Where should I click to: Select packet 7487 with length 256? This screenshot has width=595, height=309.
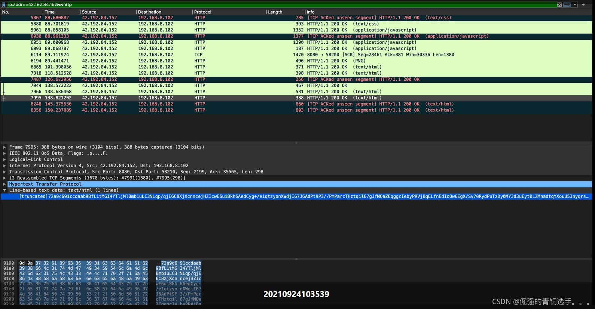pos(296,79)
